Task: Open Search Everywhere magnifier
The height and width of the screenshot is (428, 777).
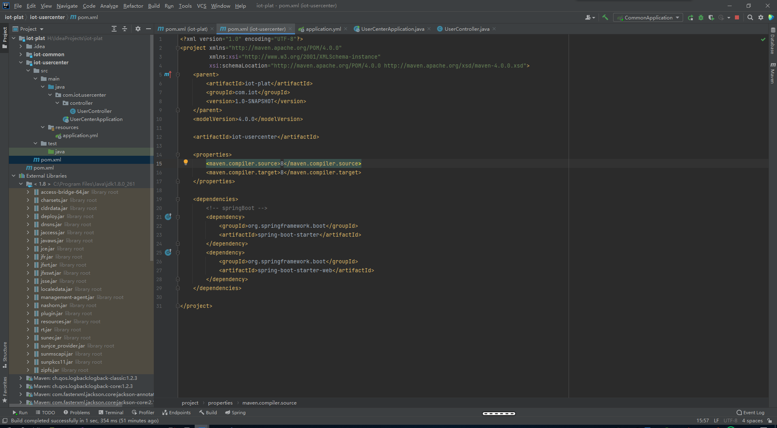Action: point(750,17)
